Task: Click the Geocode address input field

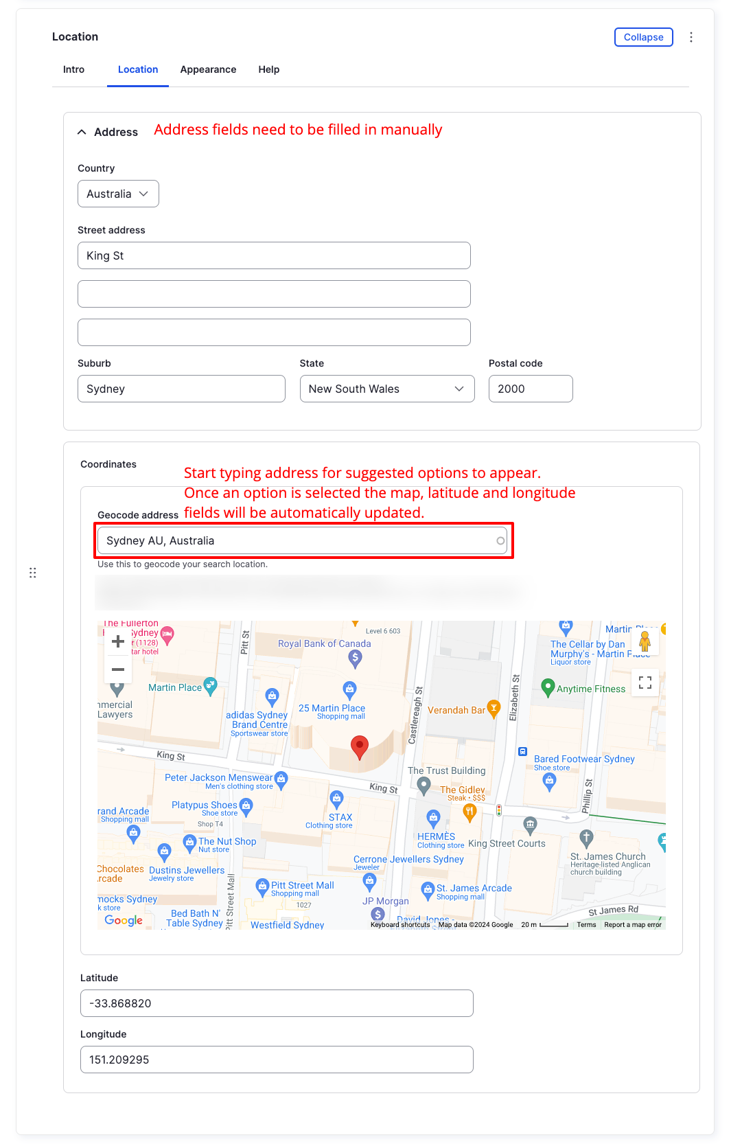Action: [x=302, y=540]
